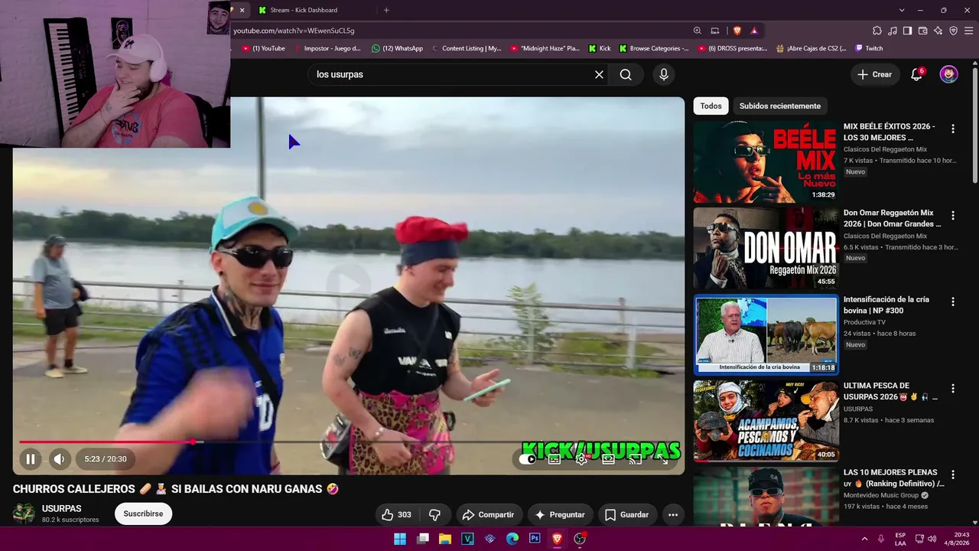Open the 'ACAMPAMOS, PESCAMOS Y COCINAMOS' thumbnail

766,421
